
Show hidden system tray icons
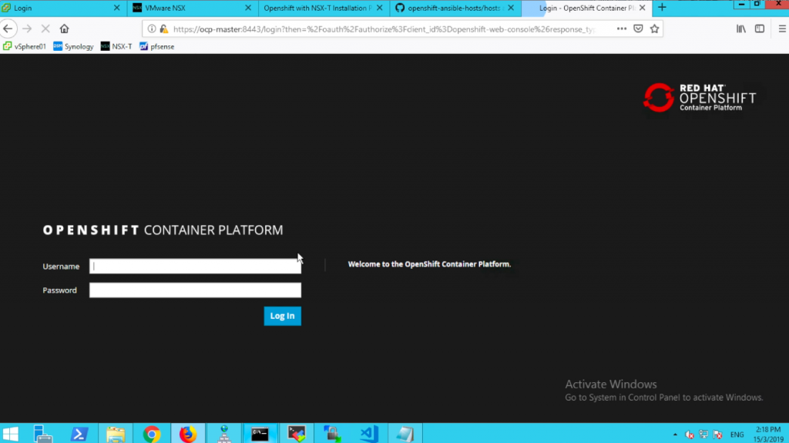[x=675, y=434]
